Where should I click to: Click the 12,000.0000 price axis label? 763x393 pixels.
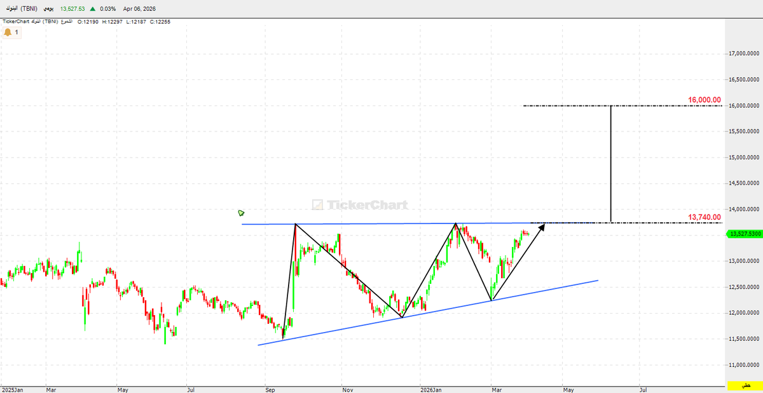(x=745, y=313)
